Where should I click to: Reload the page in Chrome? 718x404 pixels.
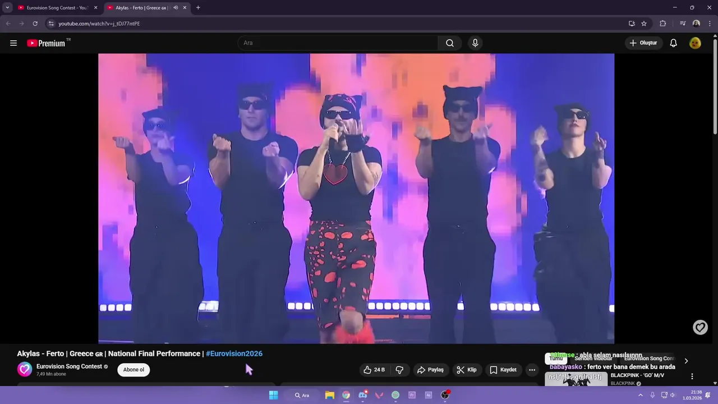[35, 24]
